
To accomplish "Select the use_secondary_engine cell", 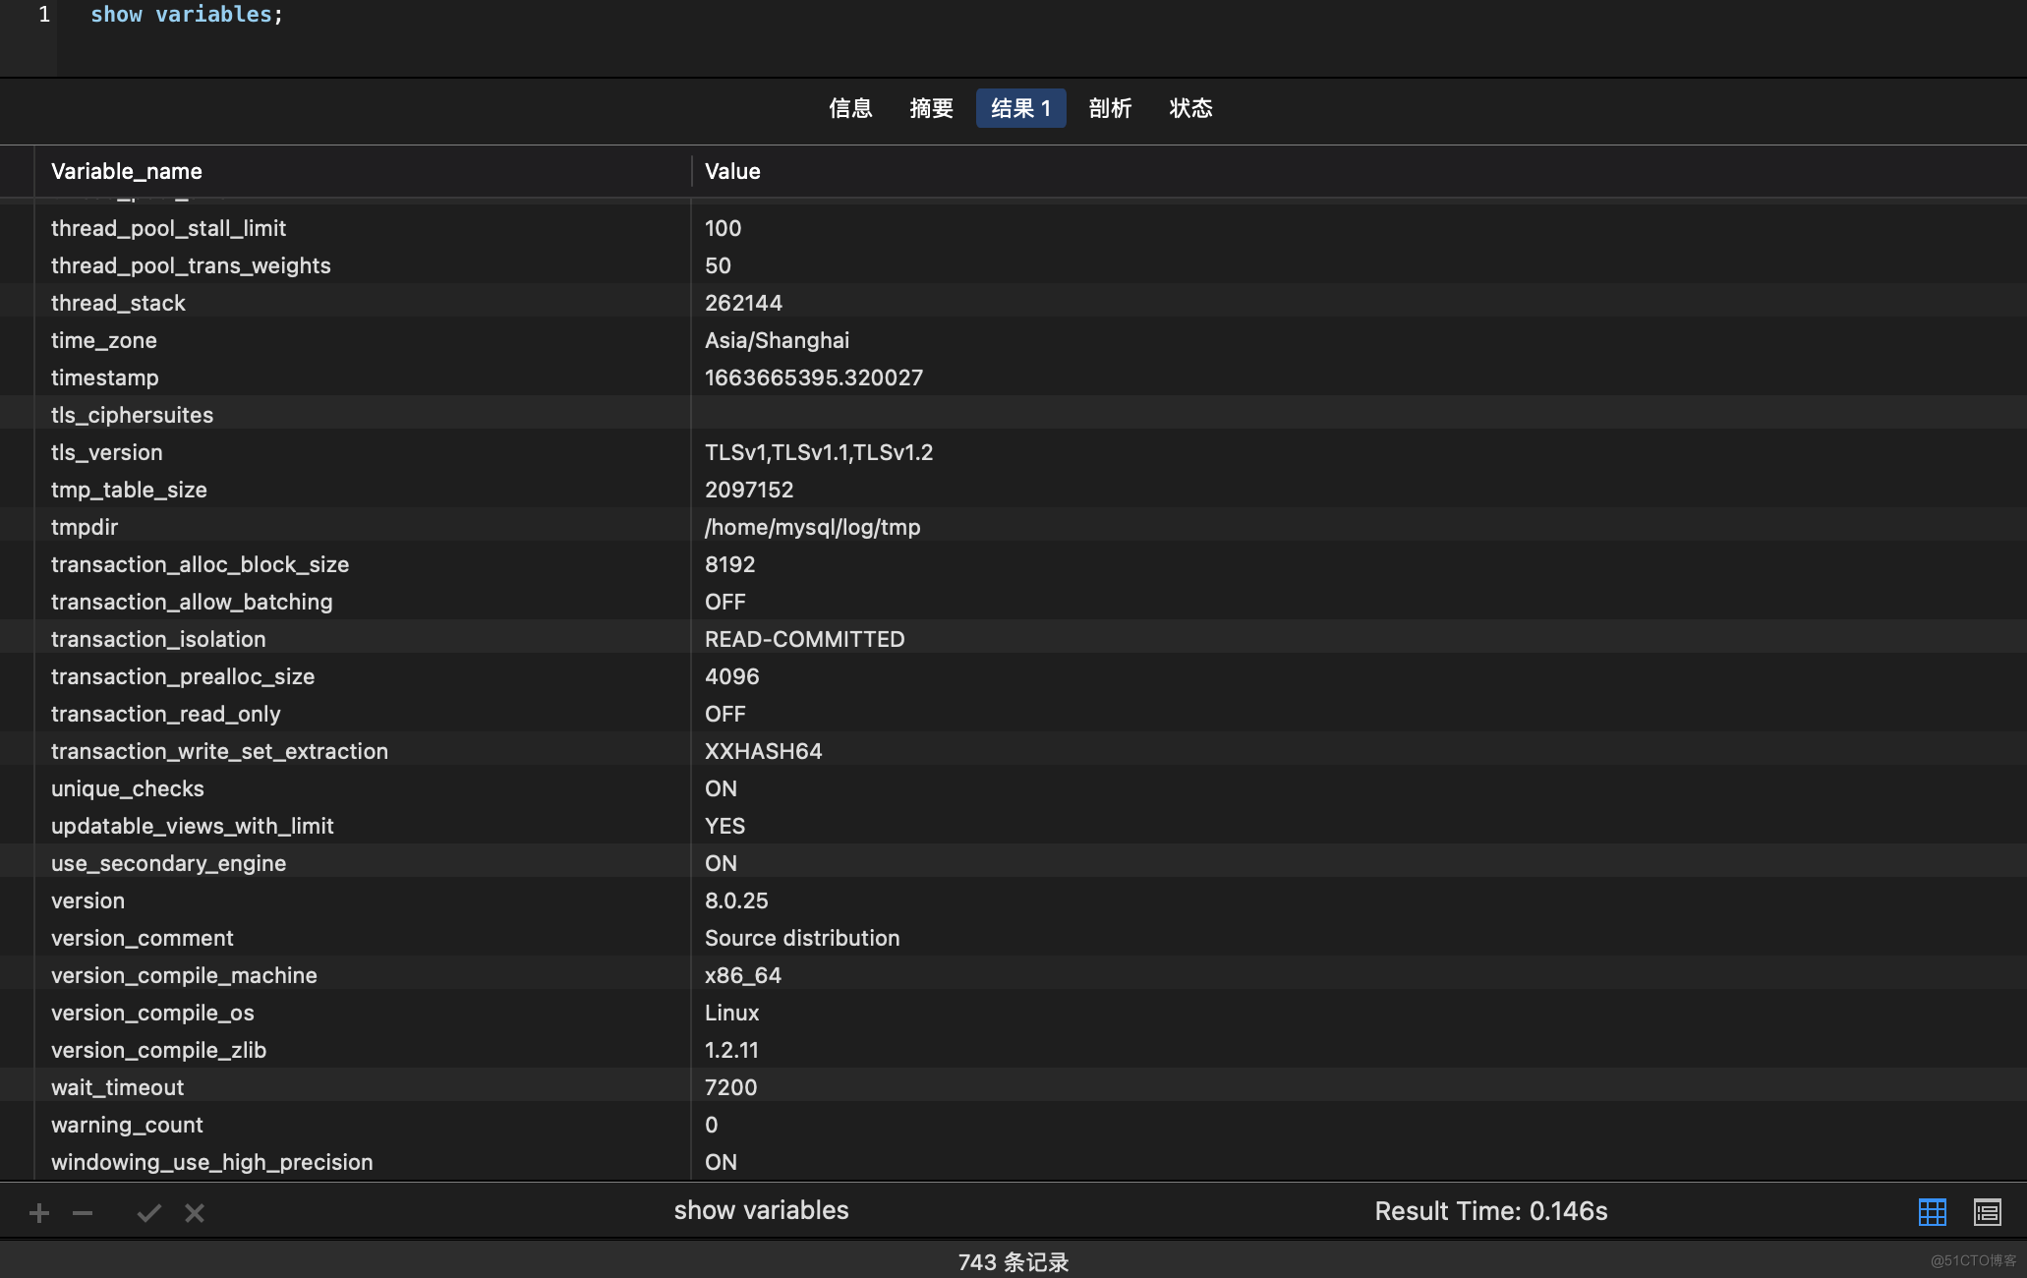I will [168, 863].
